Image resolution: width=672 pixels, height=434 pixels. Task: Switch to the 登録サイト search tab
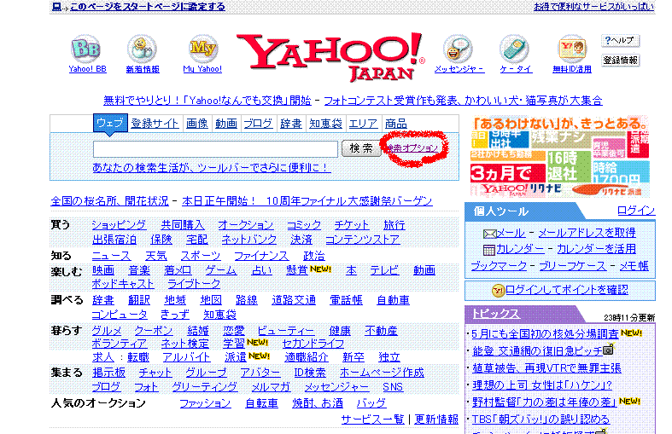155,124
